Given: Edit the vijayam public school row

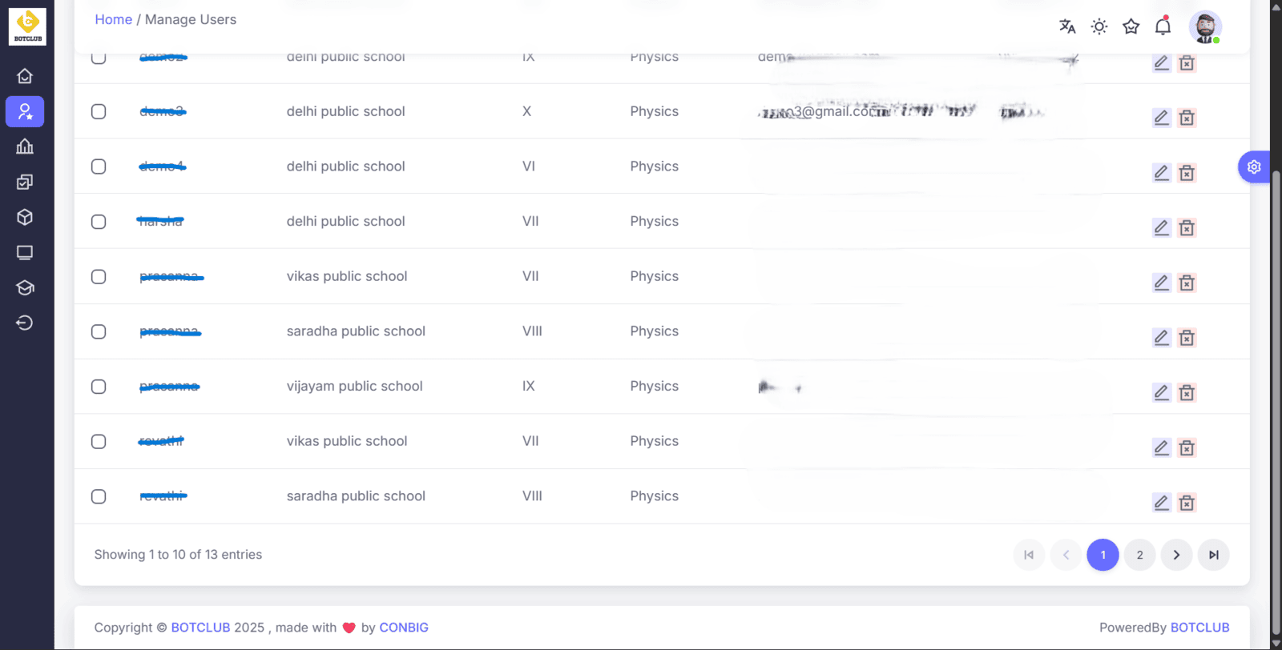Looking at the screenshot, I should (1161, 392).
